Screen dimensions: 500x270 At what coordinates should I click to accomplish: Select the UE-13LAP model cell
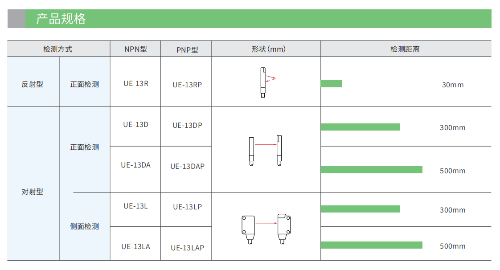(x=186, y=244)
